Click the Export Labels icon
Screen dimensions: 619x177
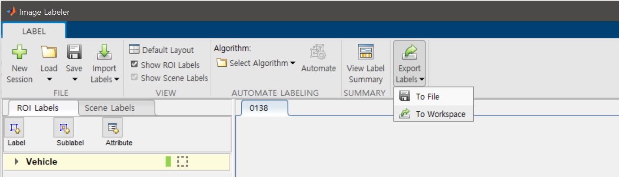pyautogui.click(x=409, y=52)
